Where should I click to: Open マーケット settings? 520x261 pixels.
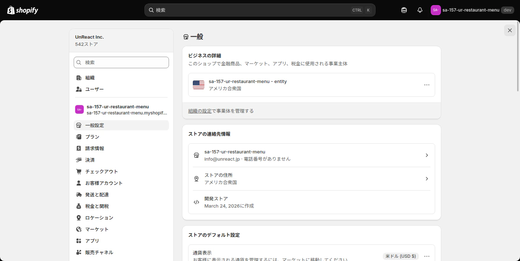[121, 229]
